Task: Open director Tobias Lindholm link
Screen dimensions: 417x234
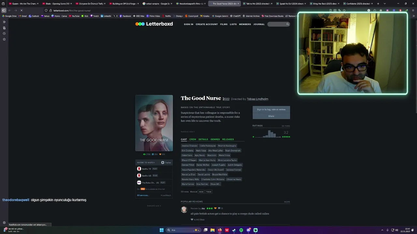Action: (257, 99)
